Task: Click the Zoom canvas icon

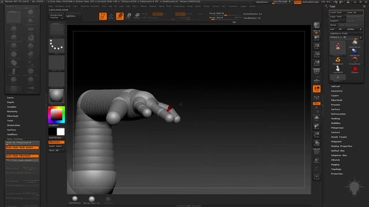Action: pyautogui.click(x=317, y=46)
